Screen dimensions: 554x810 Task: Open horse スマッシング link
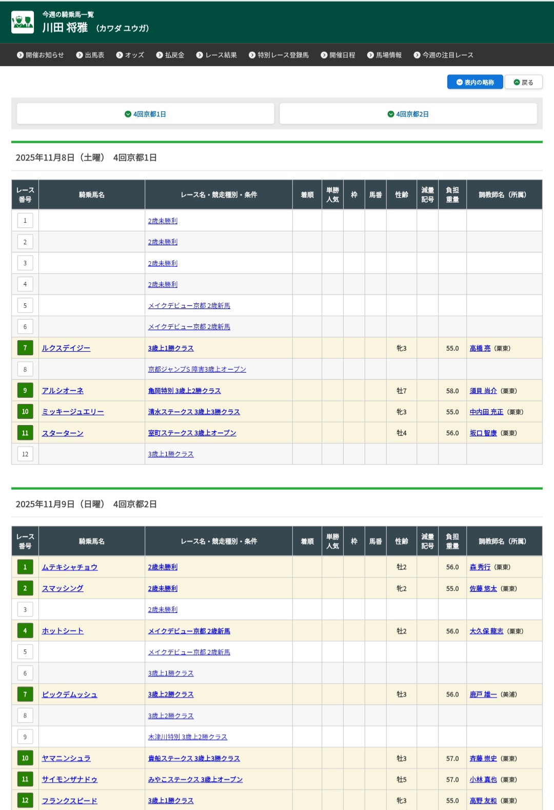click(x=63, y=588)
